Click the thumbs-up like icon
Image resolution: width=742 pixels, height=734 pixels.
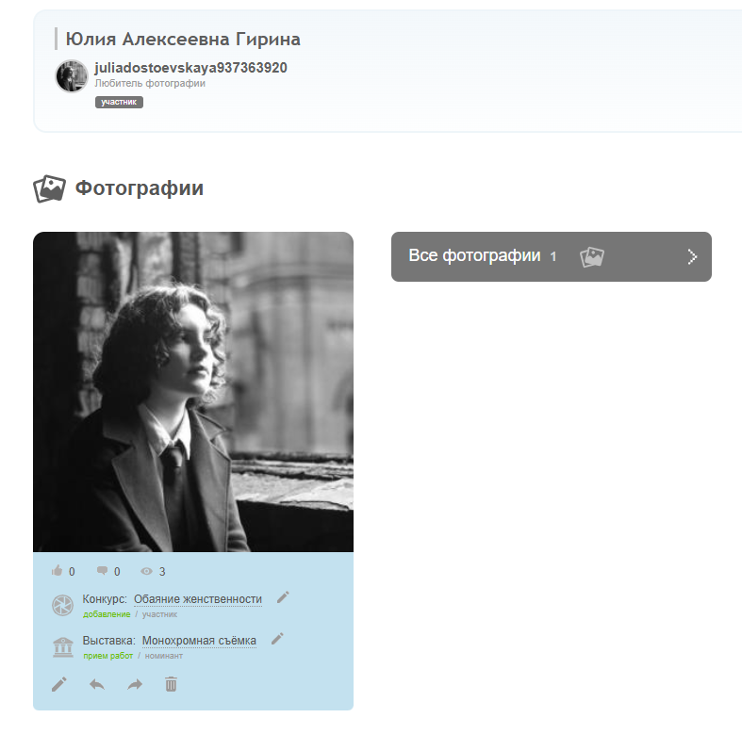57,570
